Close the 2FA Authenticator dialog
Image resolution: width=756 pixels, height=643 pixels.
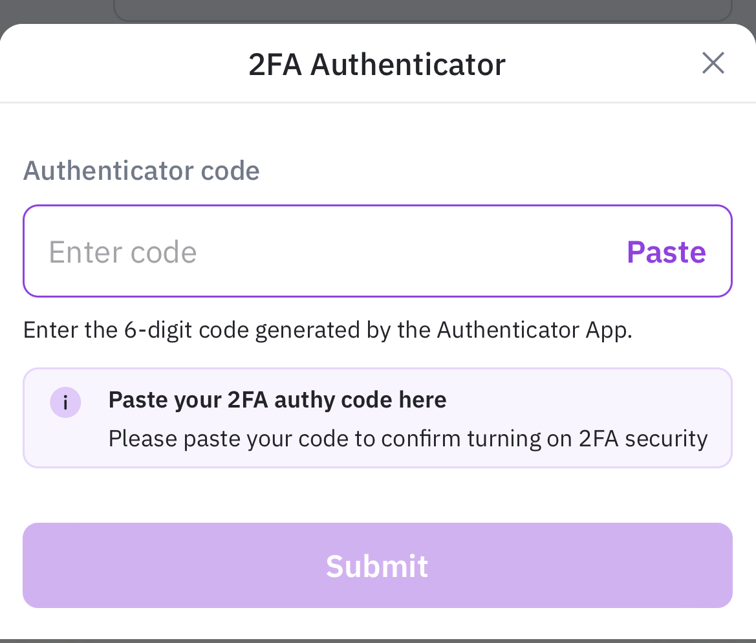click(x=713, y=63)
